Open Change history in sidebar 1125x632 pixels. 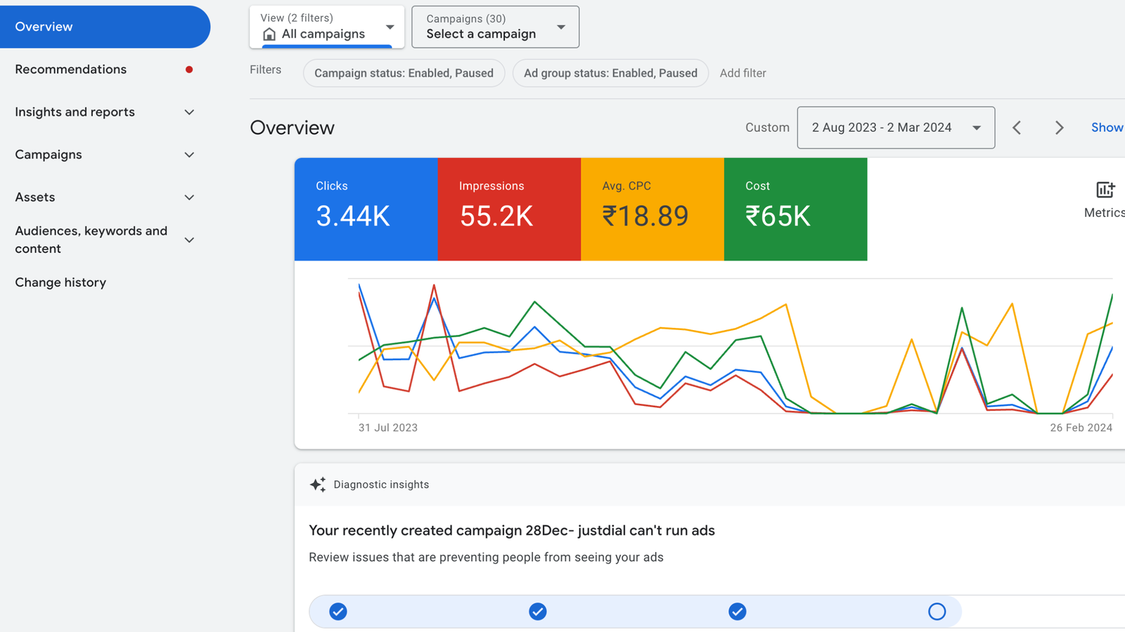(60, 282)
